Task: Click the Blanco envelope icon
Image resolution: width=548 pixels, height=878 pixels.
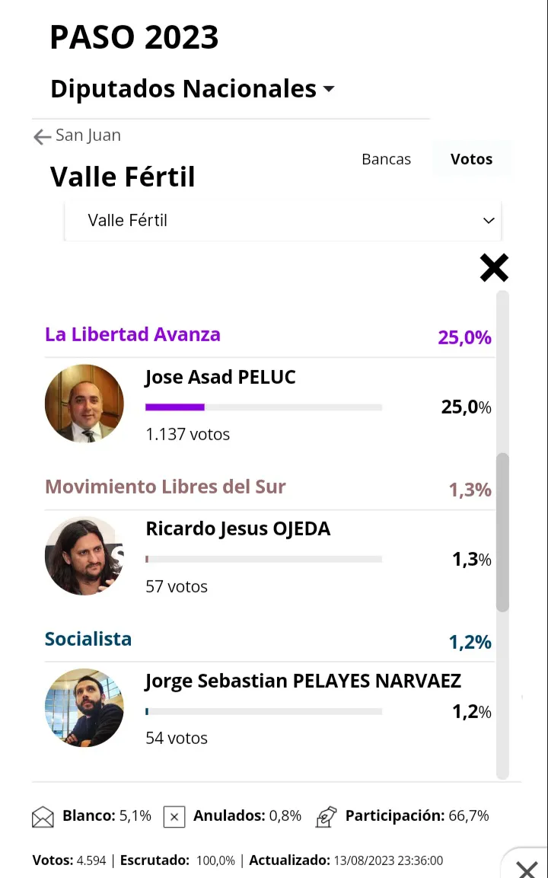Action: (43, 817)
